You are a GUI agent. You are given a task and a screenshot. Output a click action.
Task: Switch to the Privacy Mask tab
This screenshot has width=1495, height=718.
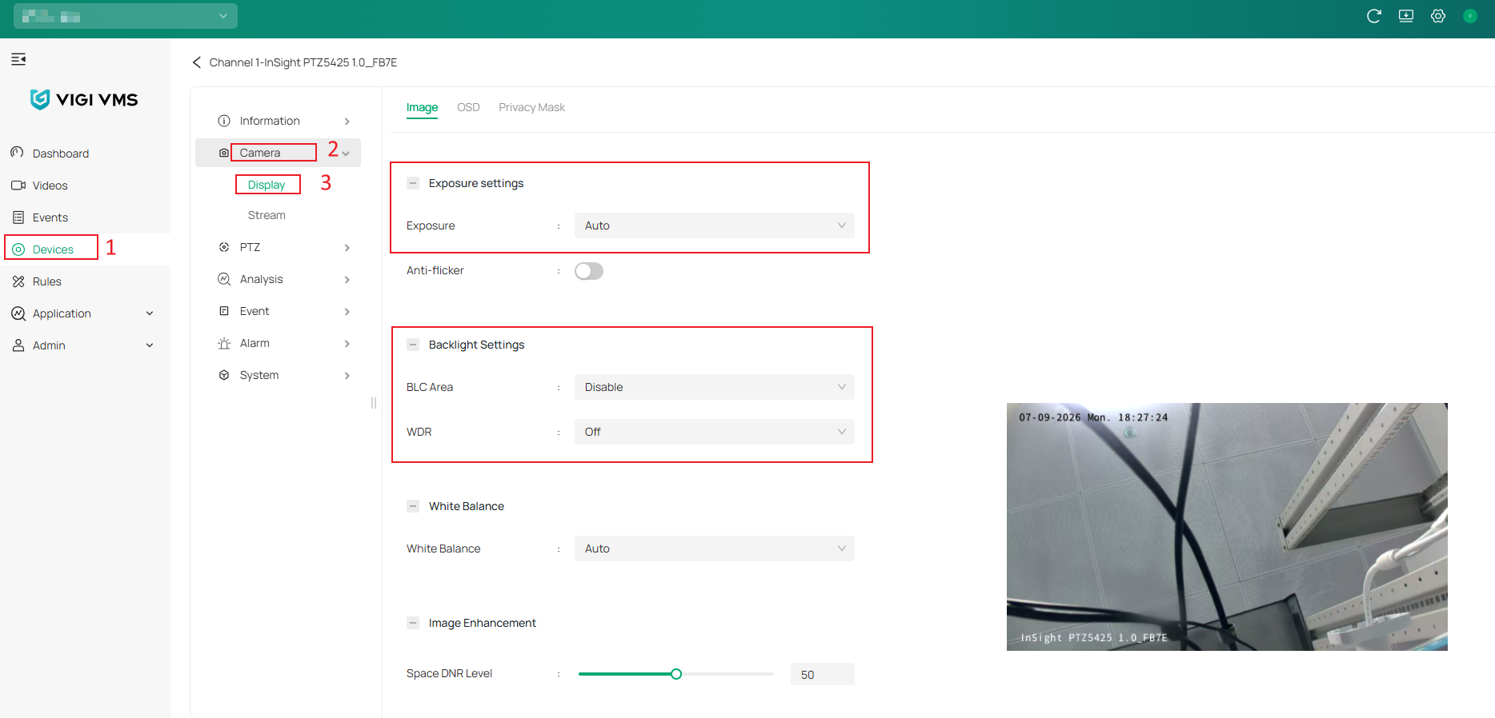[x=531, y=107]
